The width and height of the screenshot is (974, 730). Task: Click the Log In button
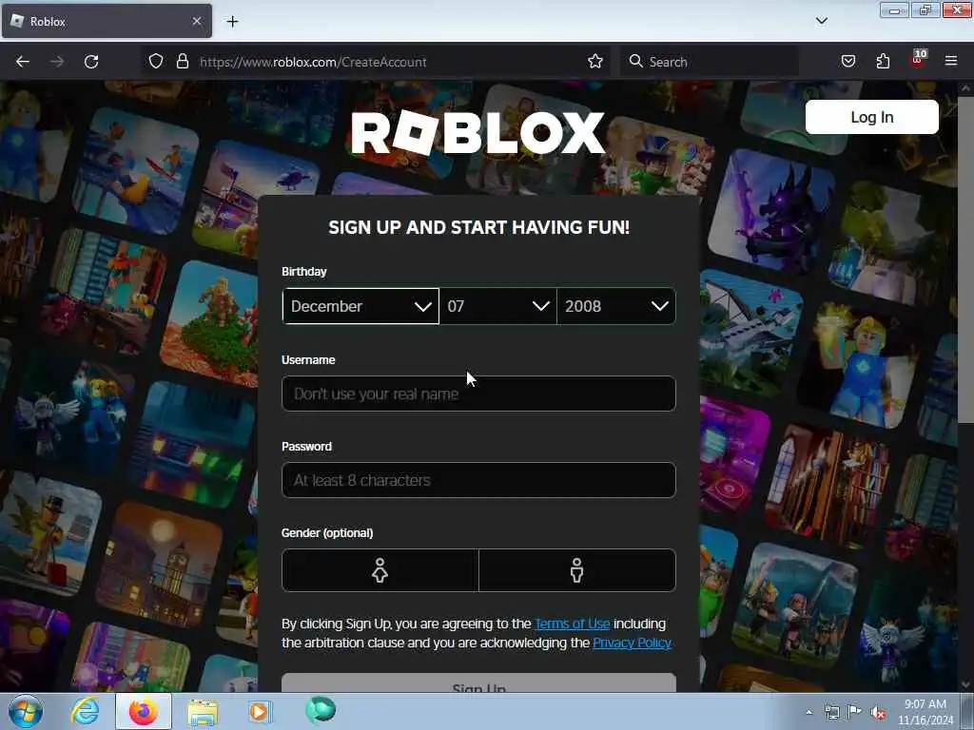point(871,117)
